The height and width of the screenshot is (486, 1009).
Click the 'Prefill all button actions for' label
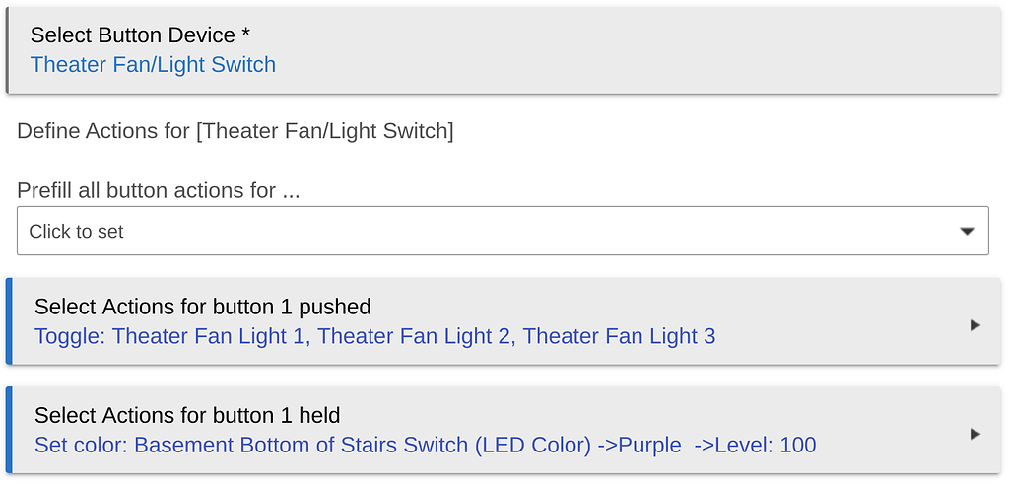point(158,190)
